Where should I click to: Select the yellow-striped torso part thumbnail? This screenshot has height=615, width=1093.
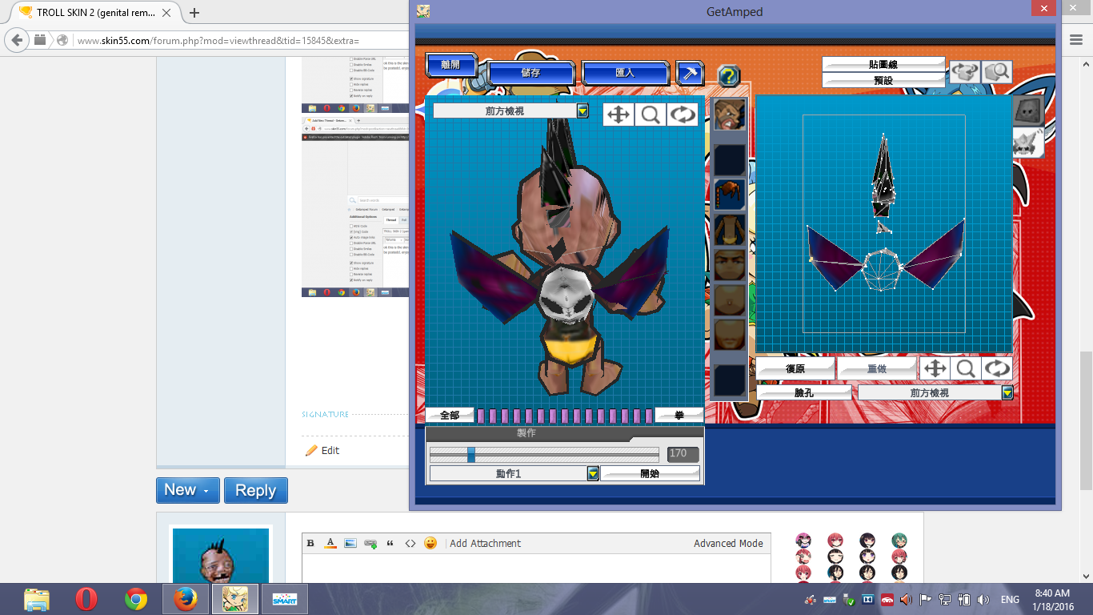coord(730,229)
